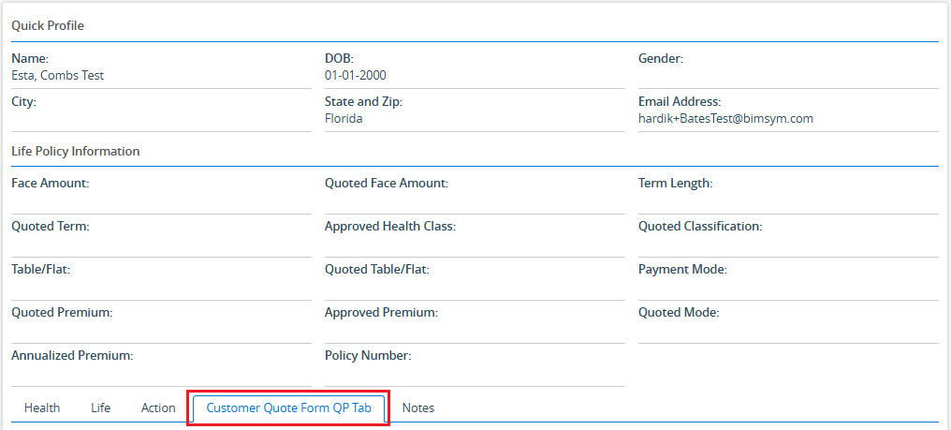This screenshot has height=430, width=951.
Task: Switch to the Life tab
Action: pyautogui.click(x=100, y=408)
